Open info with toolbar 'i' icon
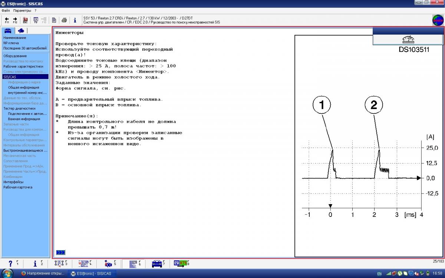The height and width of the screenshot is (278, 445). coord(75,20)
